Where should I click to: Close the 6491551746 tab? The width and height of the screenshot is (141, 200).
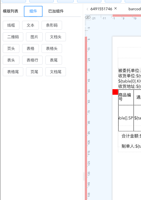click(116, 8)
